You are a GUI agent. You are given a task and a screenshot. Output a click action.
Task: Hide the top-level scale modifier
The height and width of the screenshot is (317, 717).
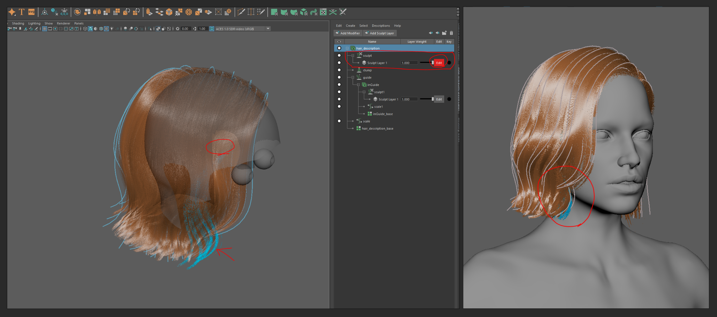(339, 121)
